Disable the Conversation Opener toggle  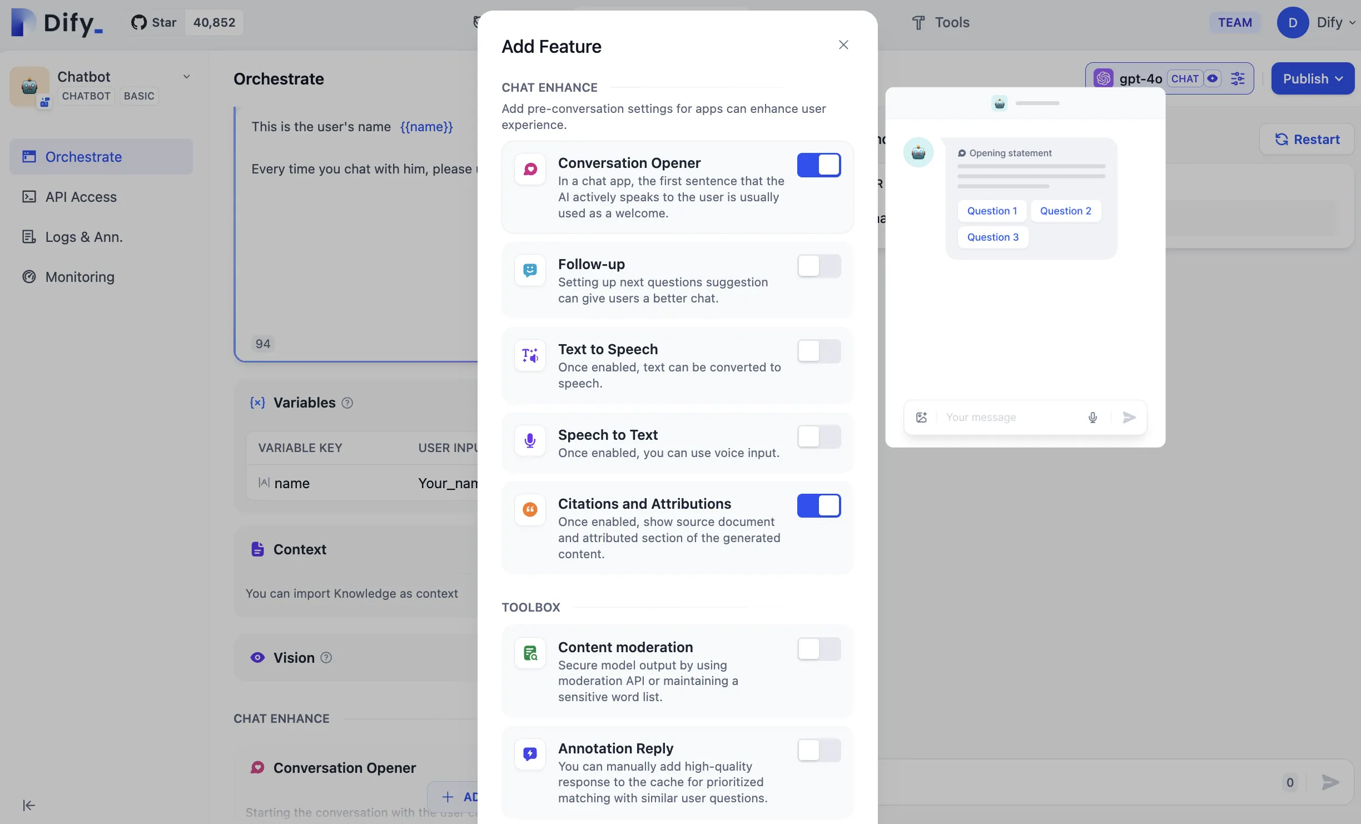[818, 165]
